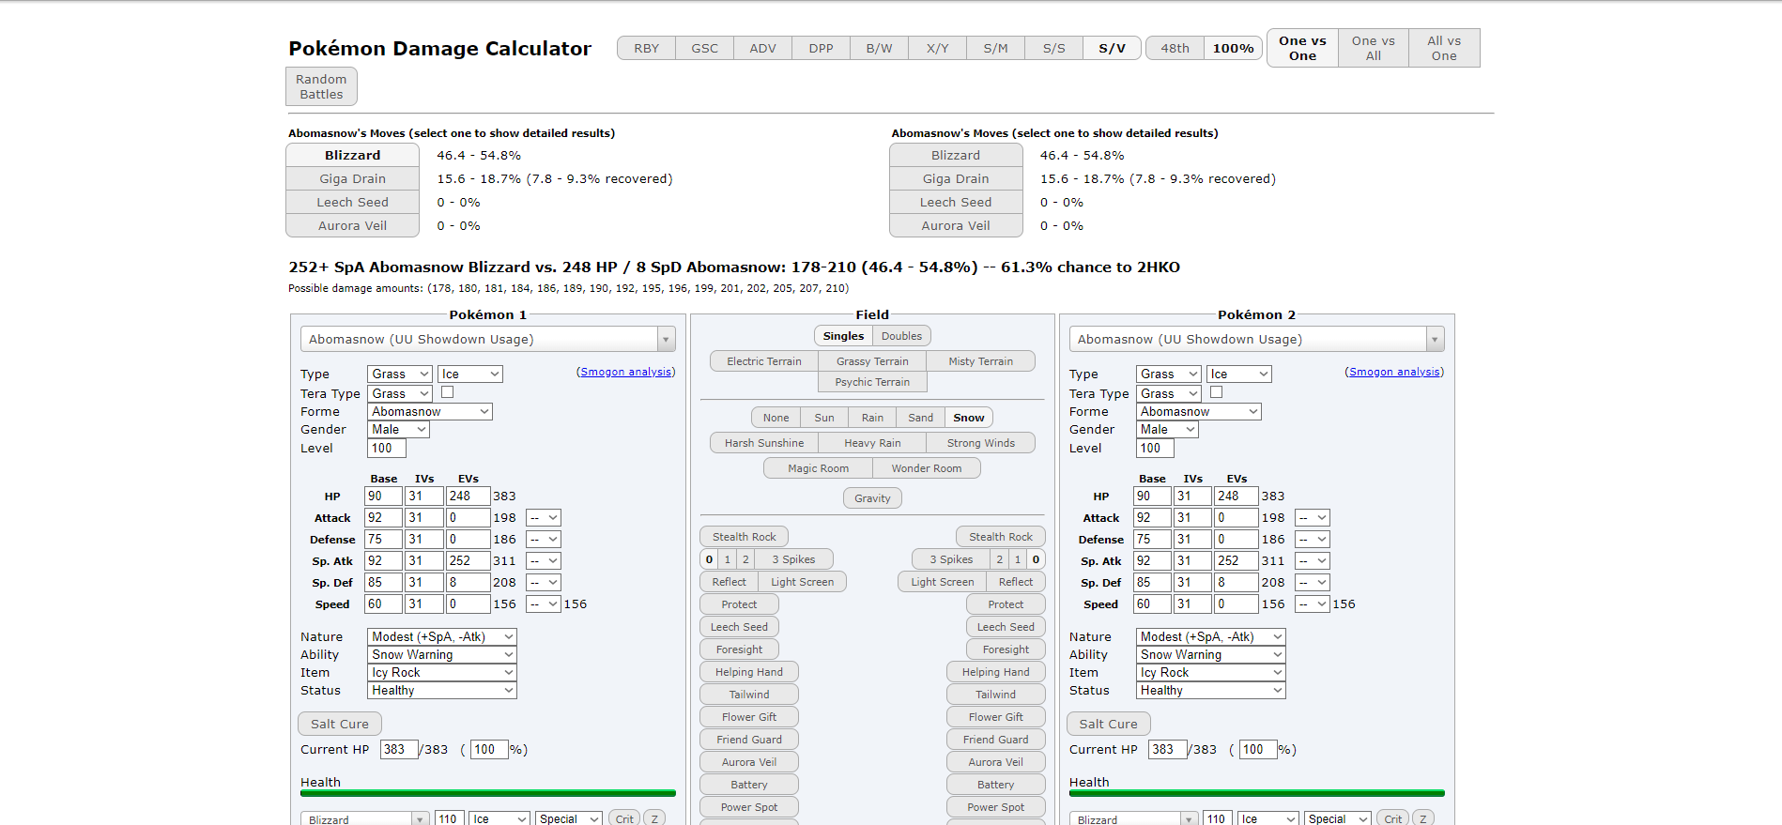Image resolution: width=1782 pixels, height=825 pixels.
Task: Open Pokémon 1 Nature dropdown
Action: point(441,636)
